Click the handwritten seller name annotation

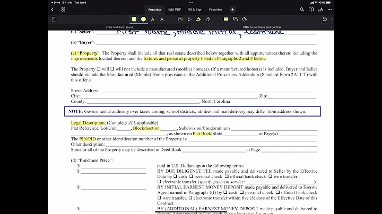point(200,33)
